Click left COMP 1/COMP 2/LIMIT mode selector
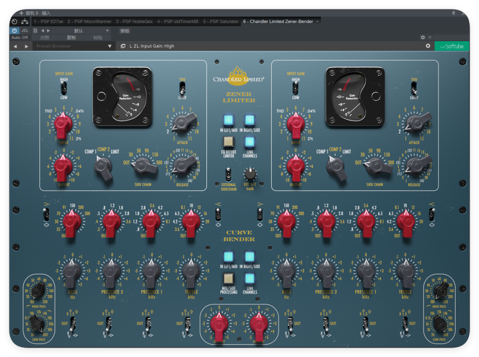 tap(103, 167)
